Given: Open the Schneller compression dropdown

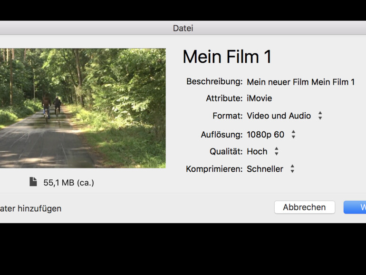Looking at the screenshot, I should pos(265,169).
